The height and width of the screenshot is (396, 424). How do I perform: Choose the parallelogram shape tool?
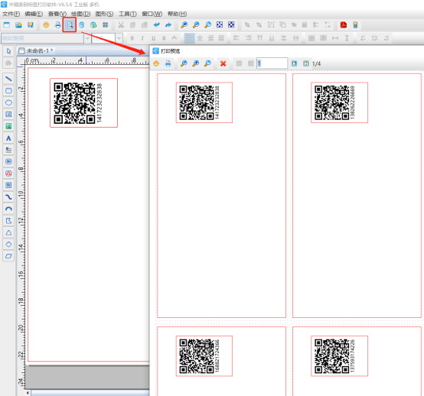8,256
